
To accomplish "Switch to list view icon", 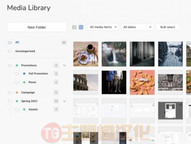I will (74, 27).
